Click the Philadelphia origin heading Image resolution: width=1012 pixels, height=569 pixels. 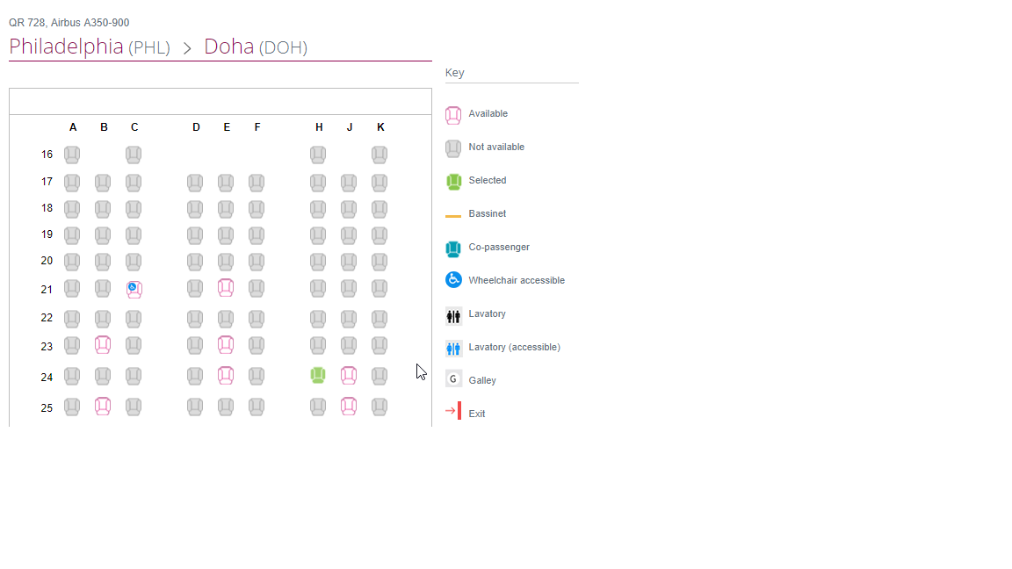[90, 47]
